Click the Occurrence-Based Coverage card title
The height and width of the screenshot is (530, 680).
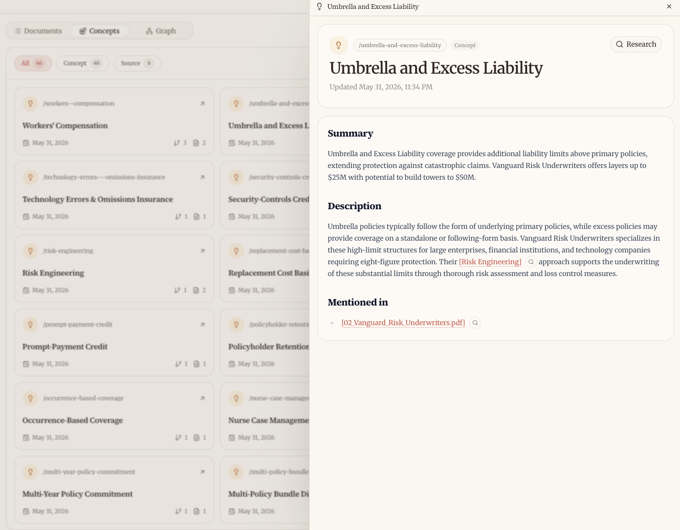pyautogui.click(x=72, y=420)
